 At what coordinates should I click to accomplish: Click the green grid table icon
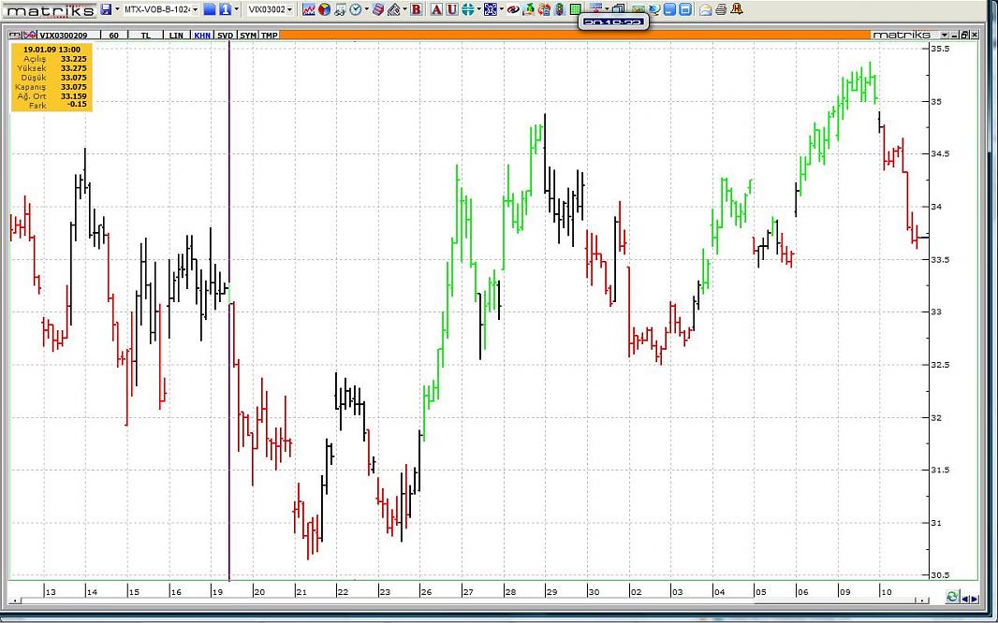[576, 9]
